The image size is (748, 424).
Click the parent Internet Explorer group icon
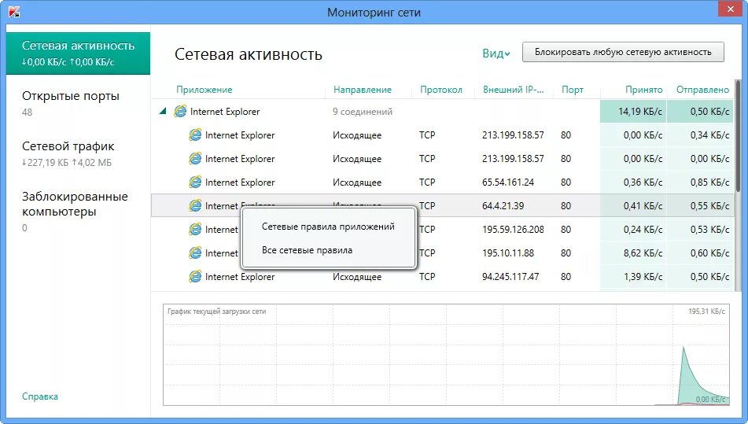(x=180, y=112)
